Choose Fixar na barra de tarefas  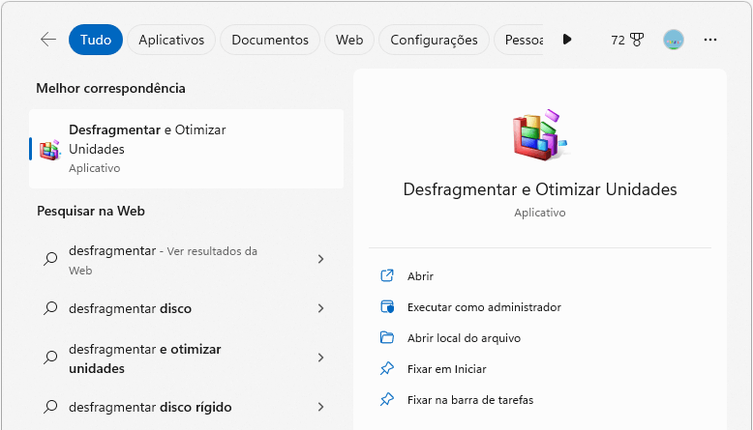tap(470, 400)
